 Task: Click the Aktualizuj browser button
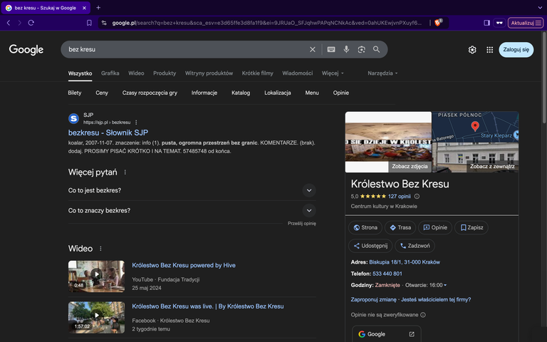click(x=526, y=23)
